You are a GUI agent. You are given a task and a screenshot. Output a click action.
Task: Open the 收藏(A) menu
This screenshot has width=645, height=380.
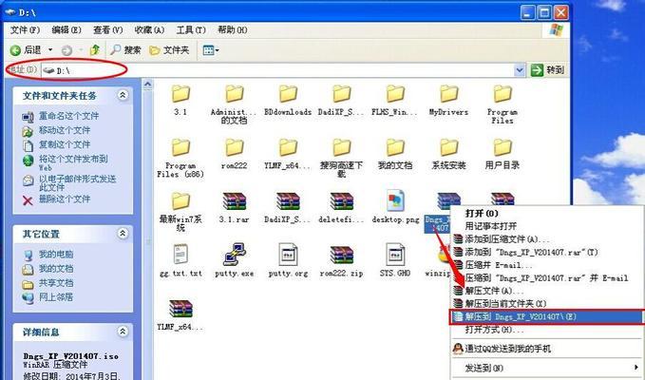click(x=149, y=30)
